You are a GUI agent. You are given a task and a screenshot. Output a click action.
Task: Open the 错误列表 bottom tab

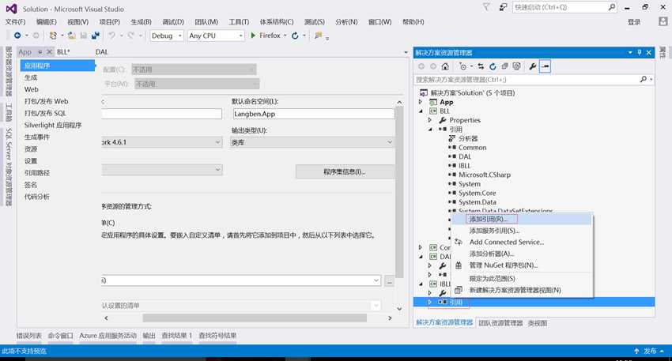[x=29, y=335]
